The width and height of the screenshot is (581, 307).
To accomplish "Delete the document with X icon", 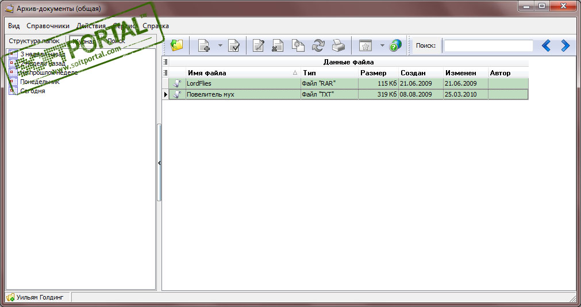I will click(x=278, y=45).
